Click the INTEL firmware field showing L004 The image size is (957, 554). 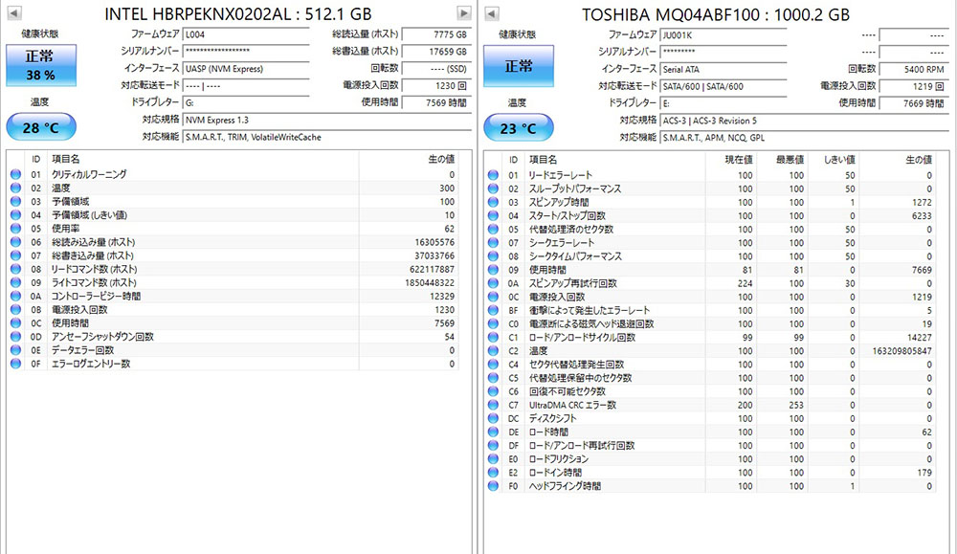(x=246, y=34)
